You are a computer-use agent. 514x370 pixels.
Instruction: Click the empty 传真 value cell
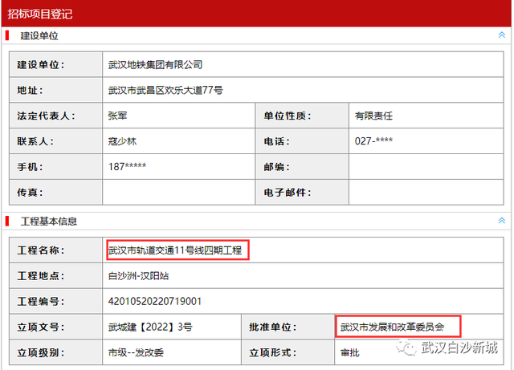178,192
